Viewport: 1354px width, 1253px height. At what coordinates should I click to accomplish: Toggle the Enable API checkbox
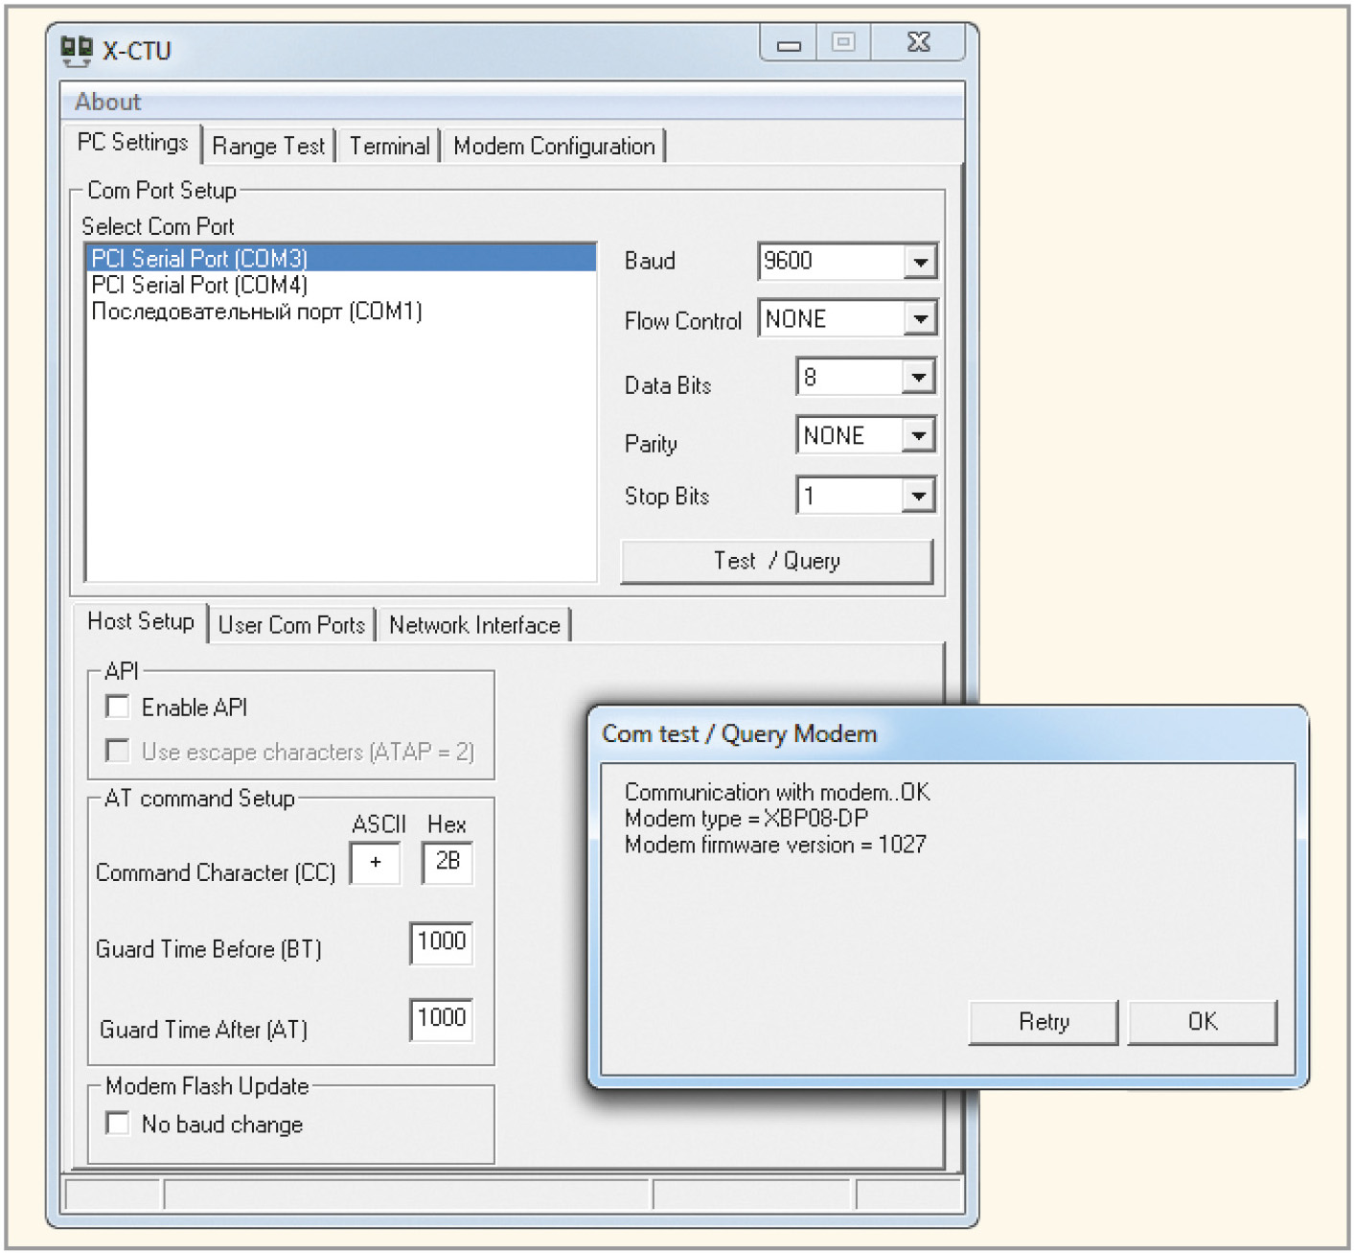[x=118, y=708]
